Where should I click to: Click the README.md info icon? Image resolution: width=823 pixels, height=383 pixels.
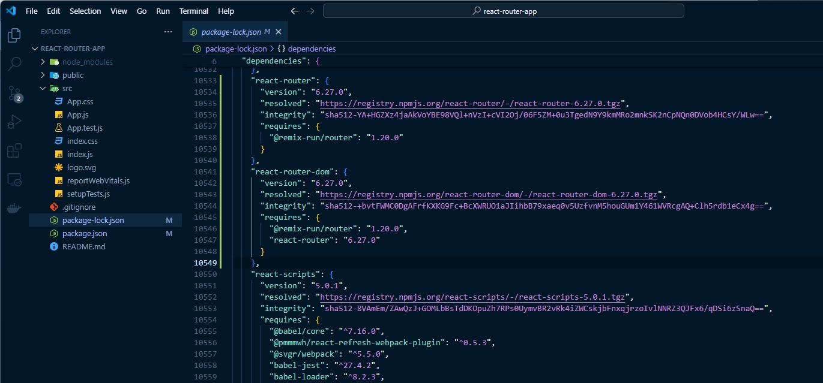pos(54,246)
